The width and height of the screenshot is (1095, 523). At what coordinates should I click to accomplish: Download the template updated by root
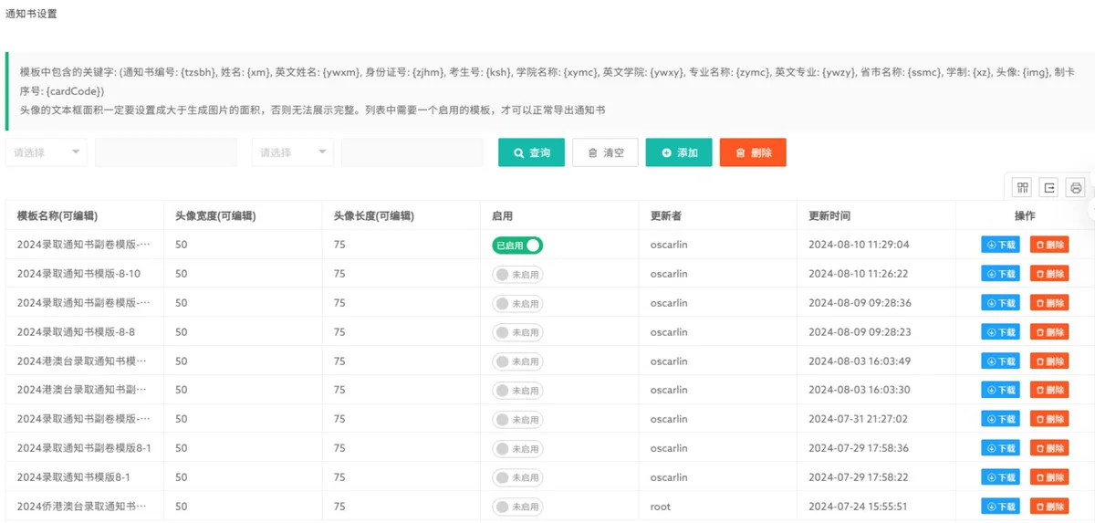tap(1000, 507)
